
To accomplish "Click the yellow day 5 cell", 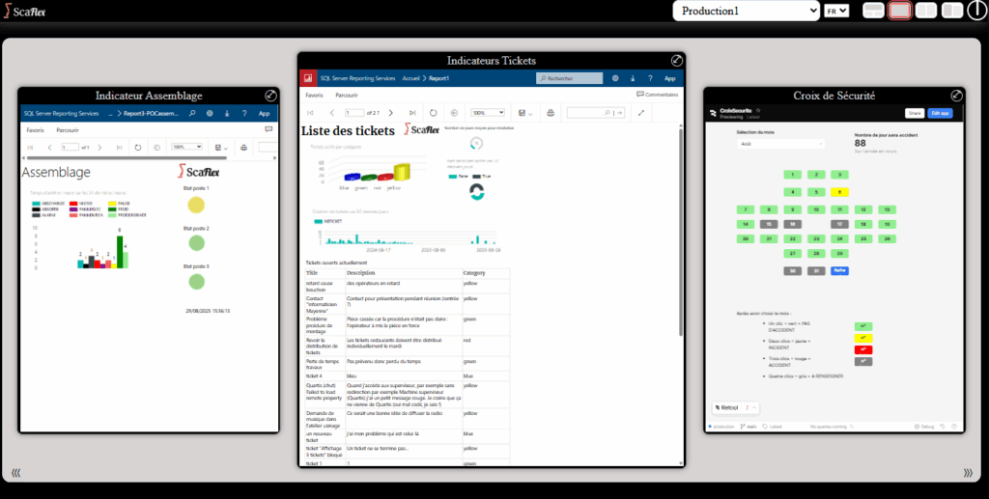I will click(840, 192).
